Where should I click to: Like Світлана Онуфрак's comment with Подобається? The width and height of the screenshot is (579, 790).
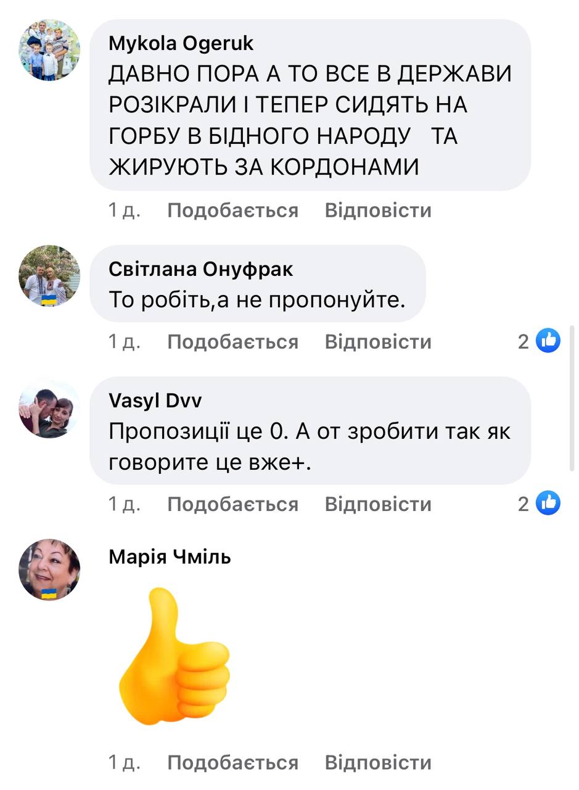(232, 341)
